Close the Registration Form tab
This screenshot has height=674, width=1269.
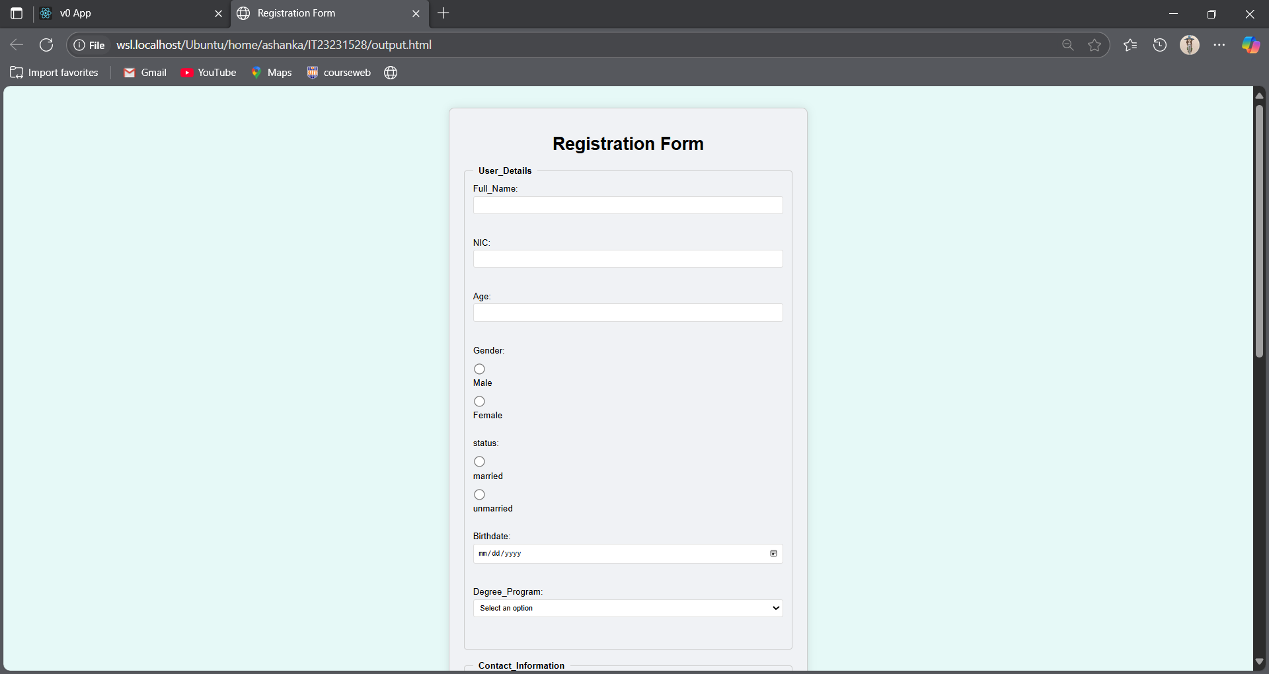(416, 13)
